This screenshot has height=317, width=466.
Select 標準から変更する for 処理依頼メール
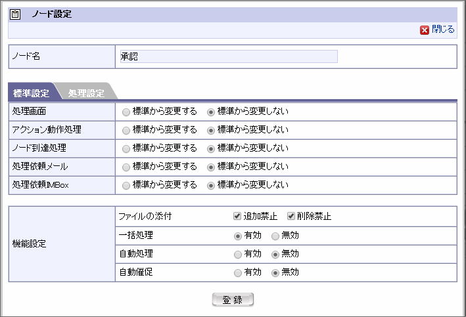(x=126, y=167)
